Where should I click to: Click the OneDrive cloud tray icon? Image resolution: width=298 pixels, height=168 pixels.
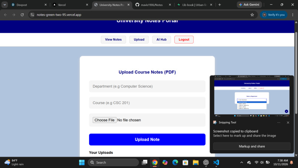pyautogui.click(x=249, y=162)
